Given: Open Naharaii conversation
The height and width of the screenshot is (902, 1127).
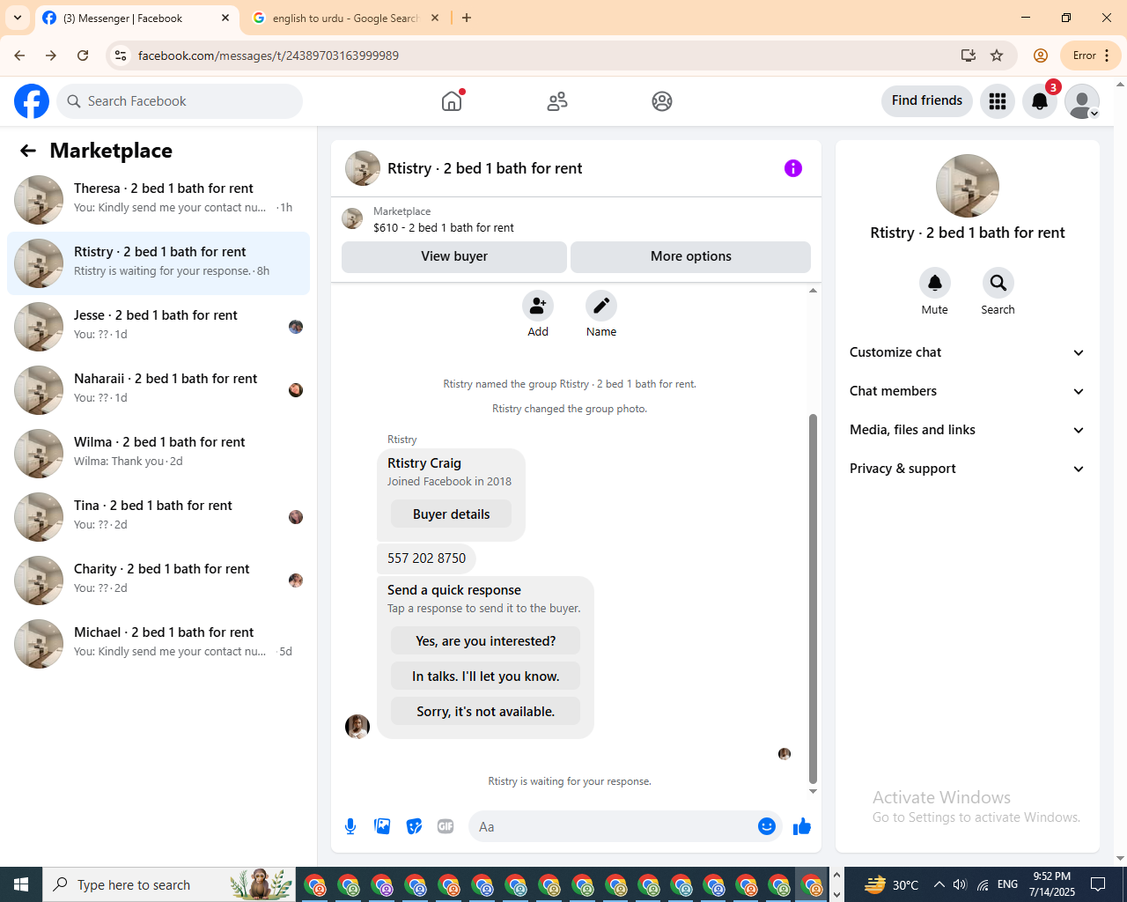Looking at the screenshot, I should (158, 390).
